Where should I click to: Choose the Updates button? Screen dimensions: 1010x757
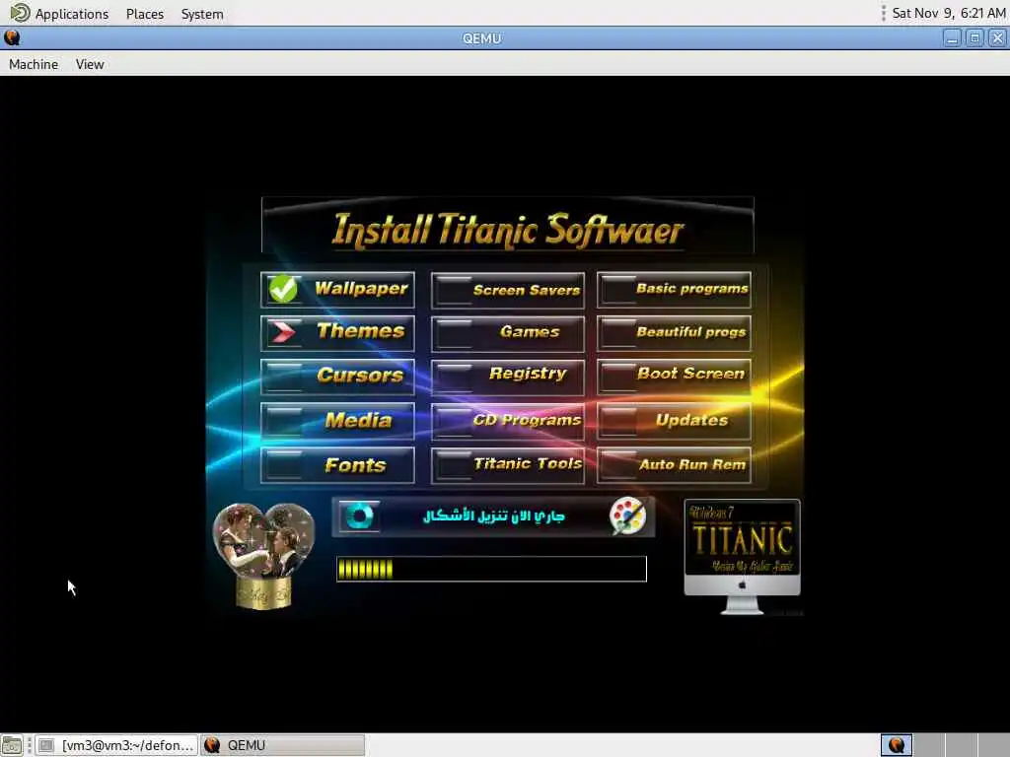(674, 420)
